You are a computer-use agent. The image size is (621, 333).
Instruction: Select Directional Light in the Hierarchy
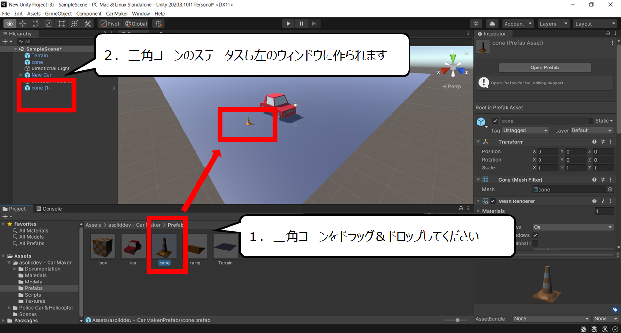coord(50,69)
